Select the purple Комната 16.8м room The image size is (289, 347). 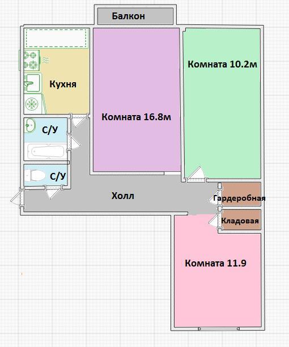[x=136, y=100]
